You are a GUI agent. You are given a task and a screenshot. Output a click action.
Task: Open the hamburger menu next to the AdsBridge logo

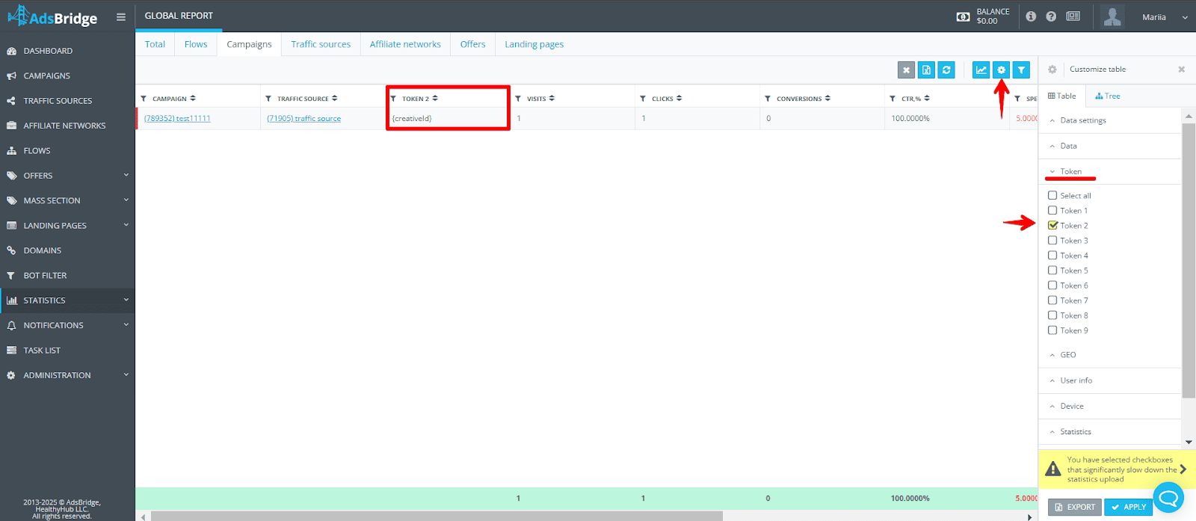pyautogui.click(x=121, y=16)
